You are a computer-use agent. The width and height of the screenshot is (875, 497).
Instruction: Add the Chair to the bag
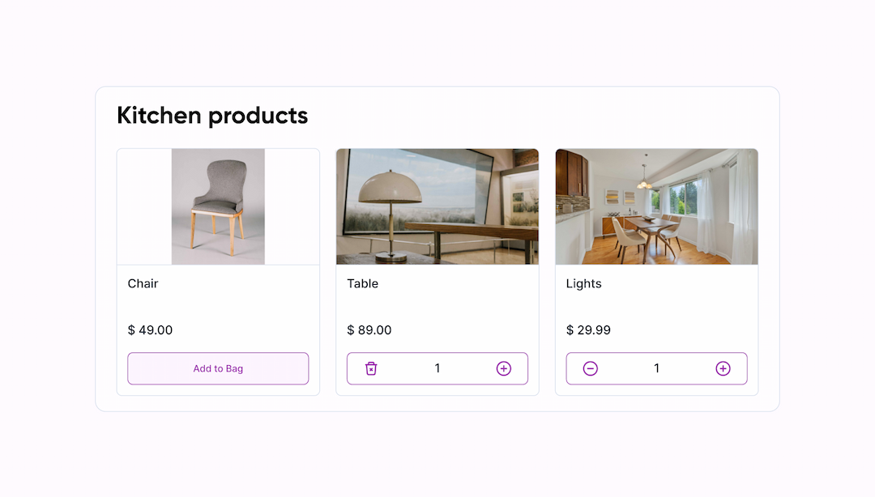[218, 368]
